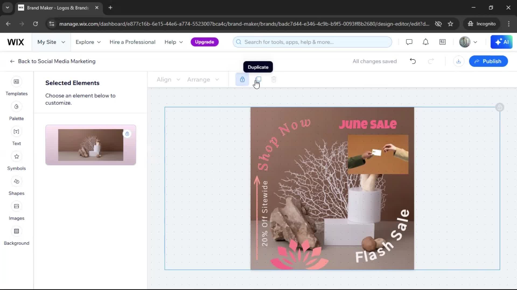Select the June Sale text on canvas
517x290 pixels.
(368, 124)
